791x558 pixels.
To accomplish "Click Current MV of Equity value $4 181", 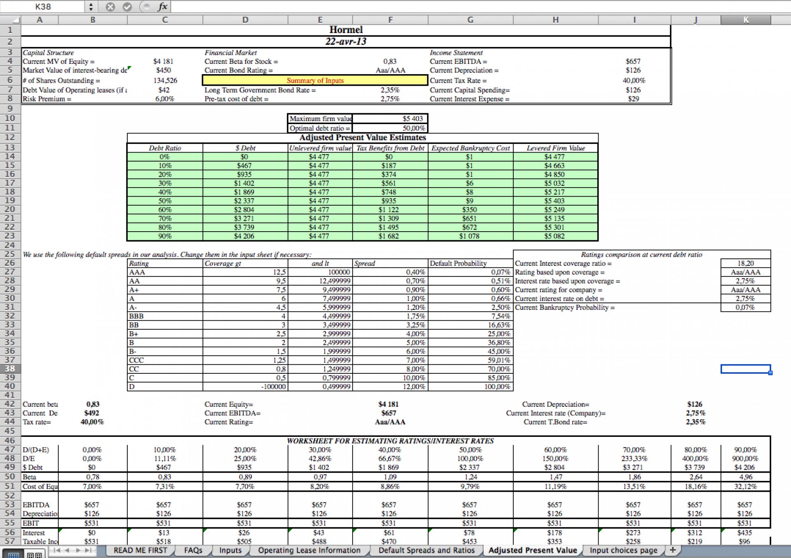I will [164, 61].
